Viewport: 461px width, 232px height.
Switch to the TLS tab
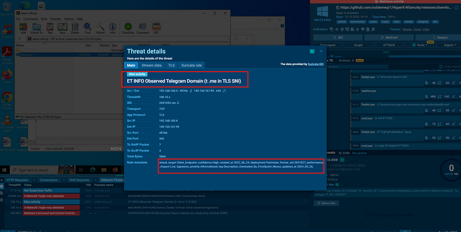(x=171, y=65)
